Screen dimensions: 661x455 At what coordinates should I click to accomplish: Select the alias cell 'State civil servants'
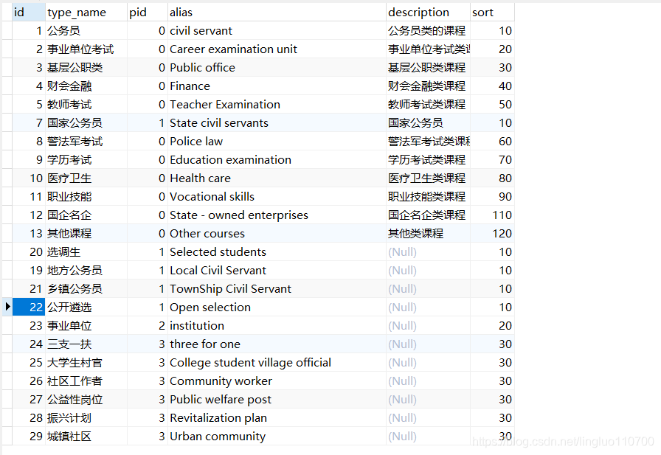tap(277, 123)
